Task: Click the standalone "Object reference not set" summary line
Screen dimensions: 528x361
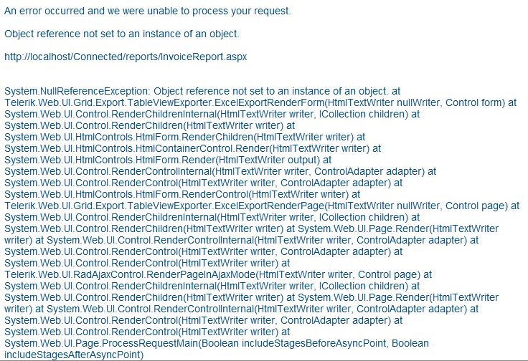Action: (x=122, y=34)
